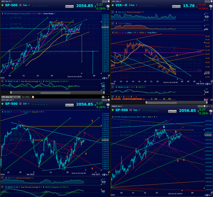Switch to 5m 4/8d tab
Image resolution: width=213 pixels, height=197 pixels.
point(26,97)
